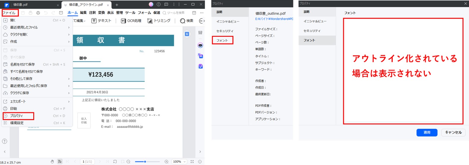Click the テキスト tool button
This screenshot has height=165, width=469.
click(101, 21)
